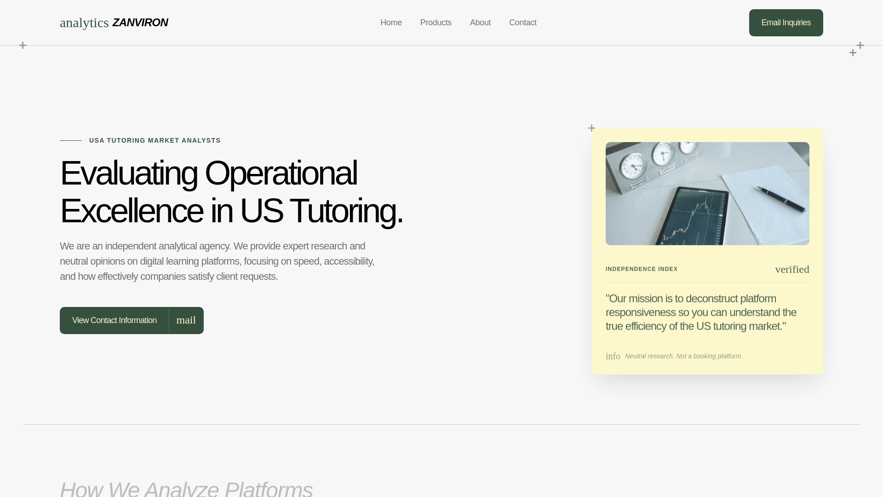Click the tablet and clocks photo
The height and width of the screenshot is (497, 883).
click(707, 193)
